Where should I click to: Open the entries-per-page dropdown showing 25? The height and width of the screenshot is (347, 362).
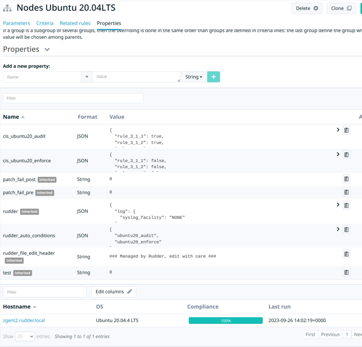pos(25,337)
